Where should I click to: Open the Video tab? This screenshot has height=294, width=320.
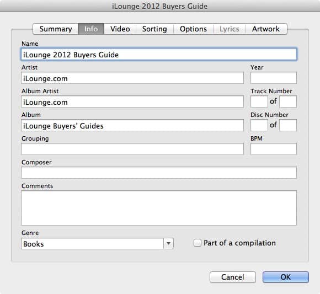(120, 29)
